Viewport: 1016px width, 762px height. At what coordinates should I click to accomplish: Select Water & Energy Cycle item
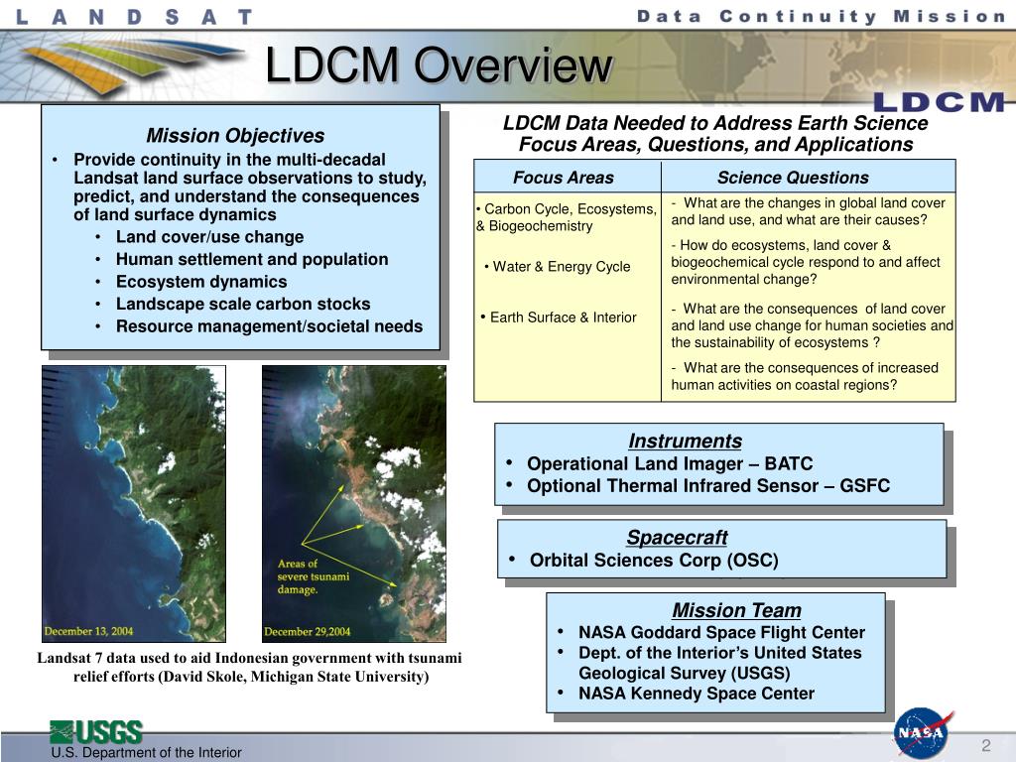tap(558, 266)
